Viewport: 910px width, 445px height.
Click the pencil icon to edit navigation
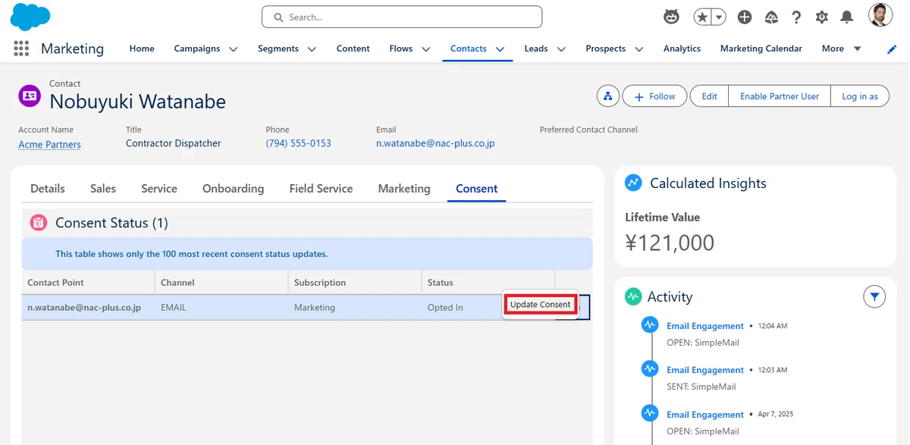click(892, 49)
